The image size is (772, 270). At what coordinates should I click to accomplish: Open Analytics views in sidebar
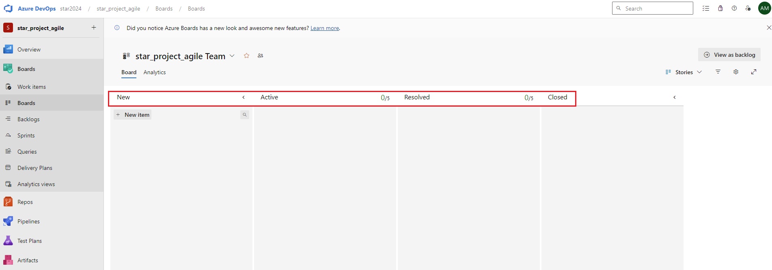(52, 184)
